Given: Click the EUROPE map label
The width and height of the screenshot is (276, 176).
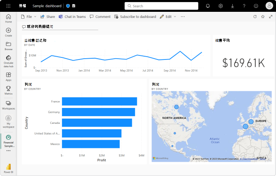Looking at the screenshot, I should 261,121.
